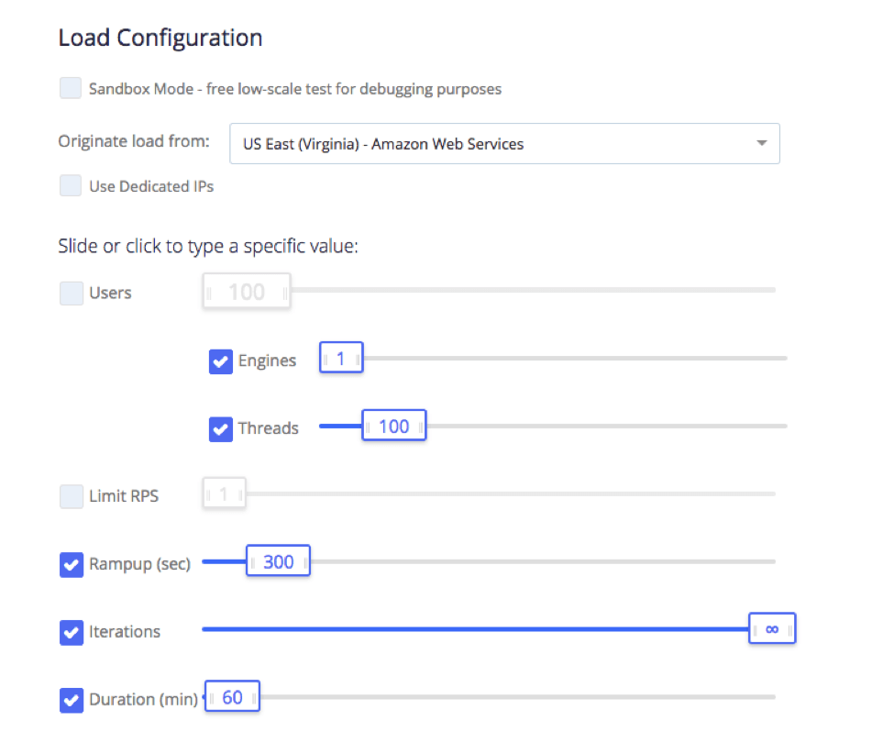Enable the Sandbox Mode checkbox

(x=71, y=88)
